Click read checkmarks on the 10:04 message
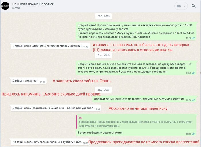201x147 pixels. (x=194, y=100)
